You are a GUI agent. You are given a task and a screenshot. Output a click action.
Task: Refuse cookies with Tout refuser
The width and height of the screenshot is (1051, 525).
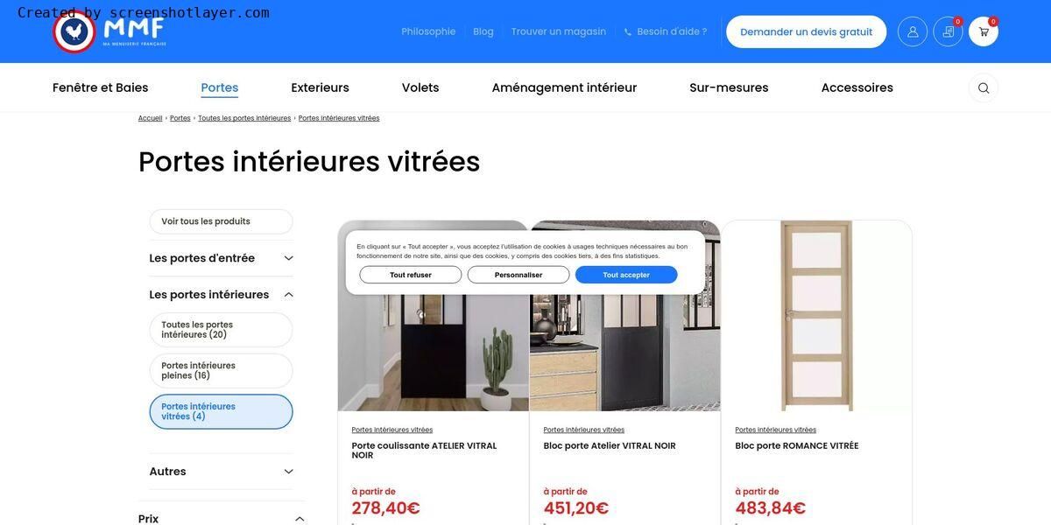pos(411,275)
